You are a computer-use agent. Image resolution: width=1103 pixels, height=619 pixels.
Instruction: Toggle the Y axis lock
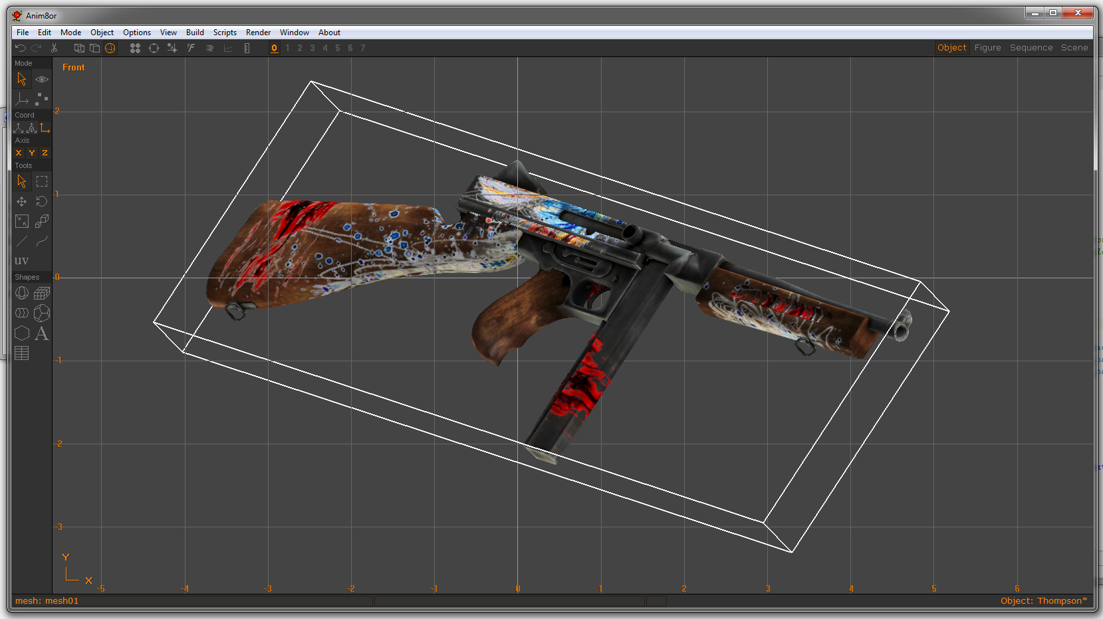point(31,153)
